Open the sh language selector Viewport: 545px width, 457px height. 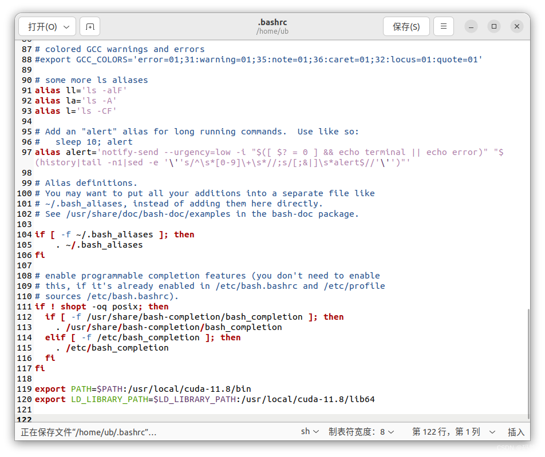point(310,432)
